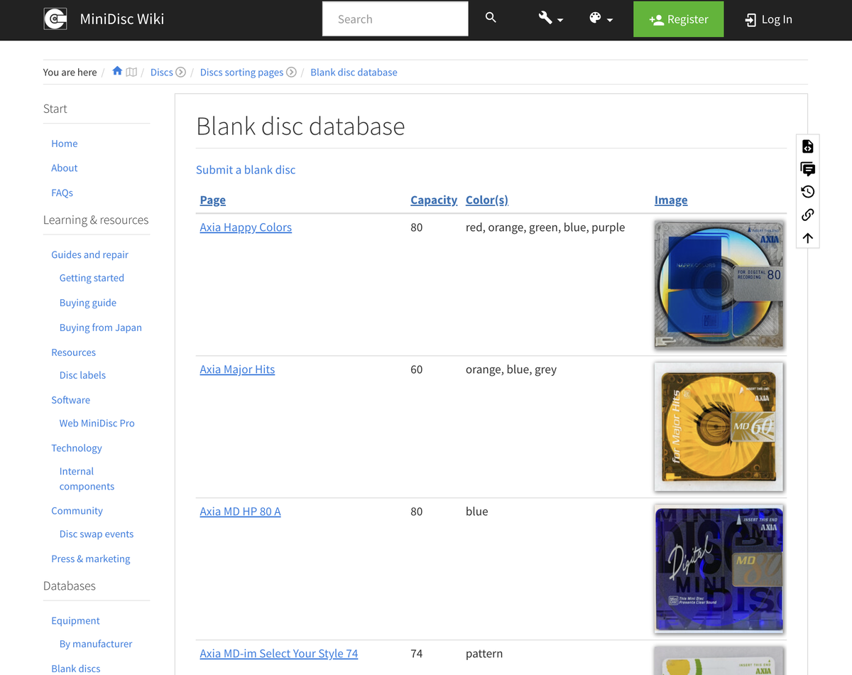Image resolution: width=852 pixels, height=675 pixels.
Task: Click the home icon in breadcrumbs
Action: 117,72
